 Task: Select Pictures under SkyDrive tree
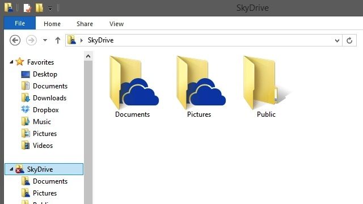[x=39, y=193]
